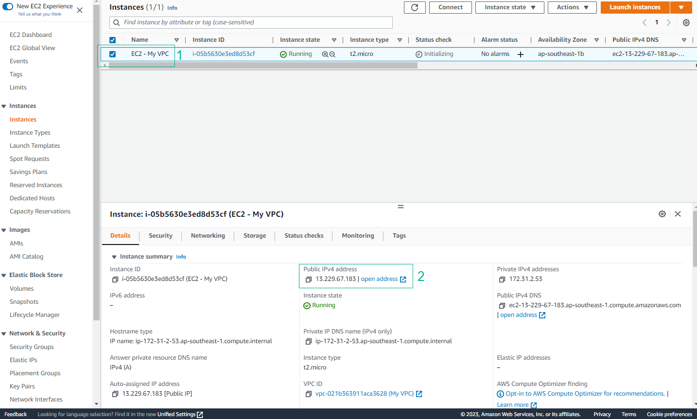Sort by Instance type column arrow
The width and height of the screenshot is (697, 419).
click(400, 40)
